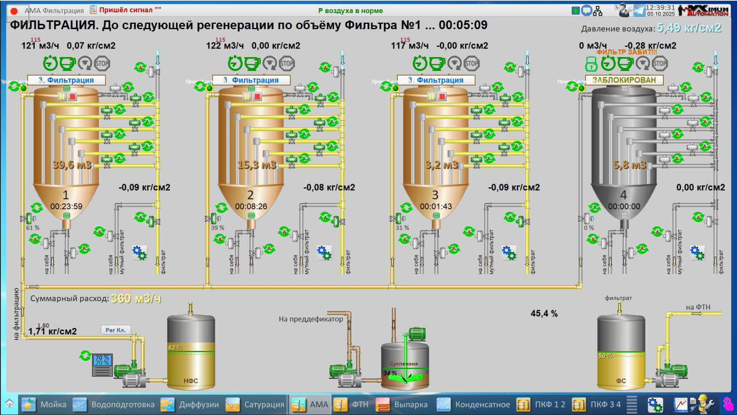Click the green padlock icon above Filter 4
Screen dimensions: 737x415
(x=591, y=64)
